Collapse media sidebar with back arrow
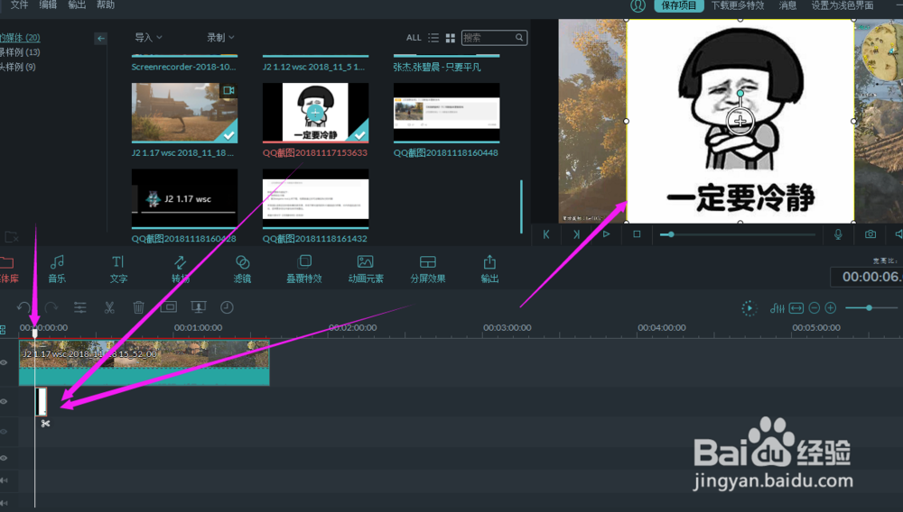The height and width of the screenshot is (512, 903). coord(101,38)
